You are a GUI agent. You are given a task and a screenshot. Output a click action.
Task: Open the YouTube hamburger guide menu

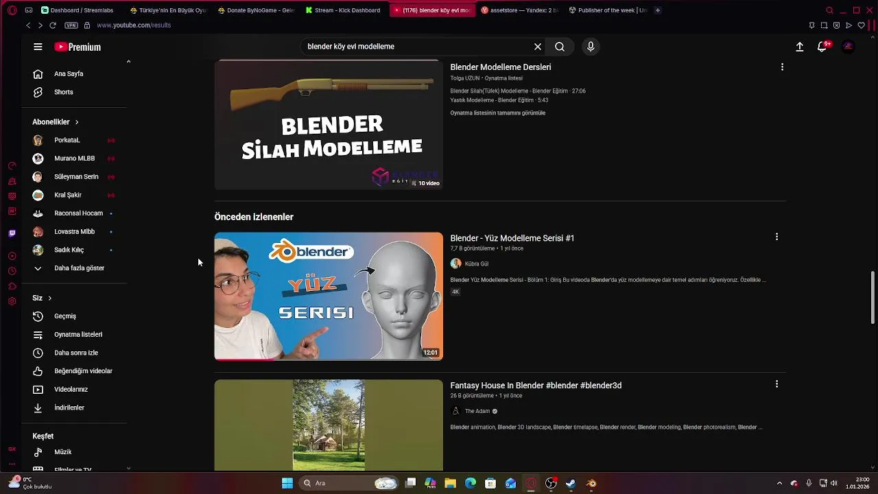click(38, 47)
